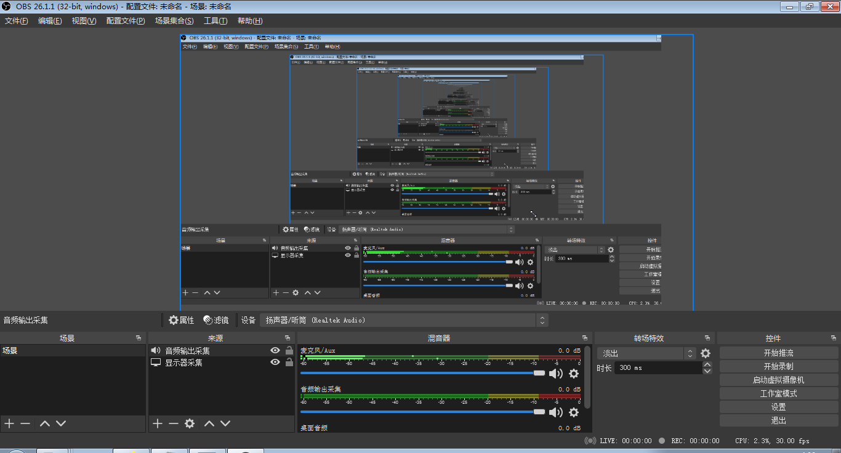
Task: Click the 退出 exit button
Action: click(x=778, y=420)
